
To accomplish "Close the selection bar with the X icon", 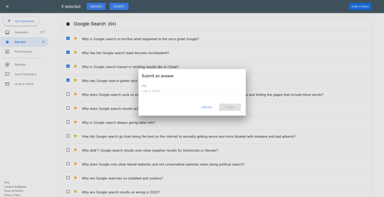I will (x=7, y=6).
